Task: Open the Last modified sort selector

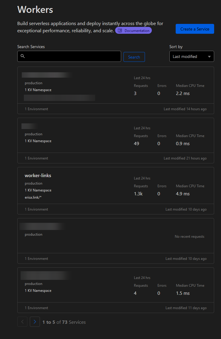Action: click(188, 56)
